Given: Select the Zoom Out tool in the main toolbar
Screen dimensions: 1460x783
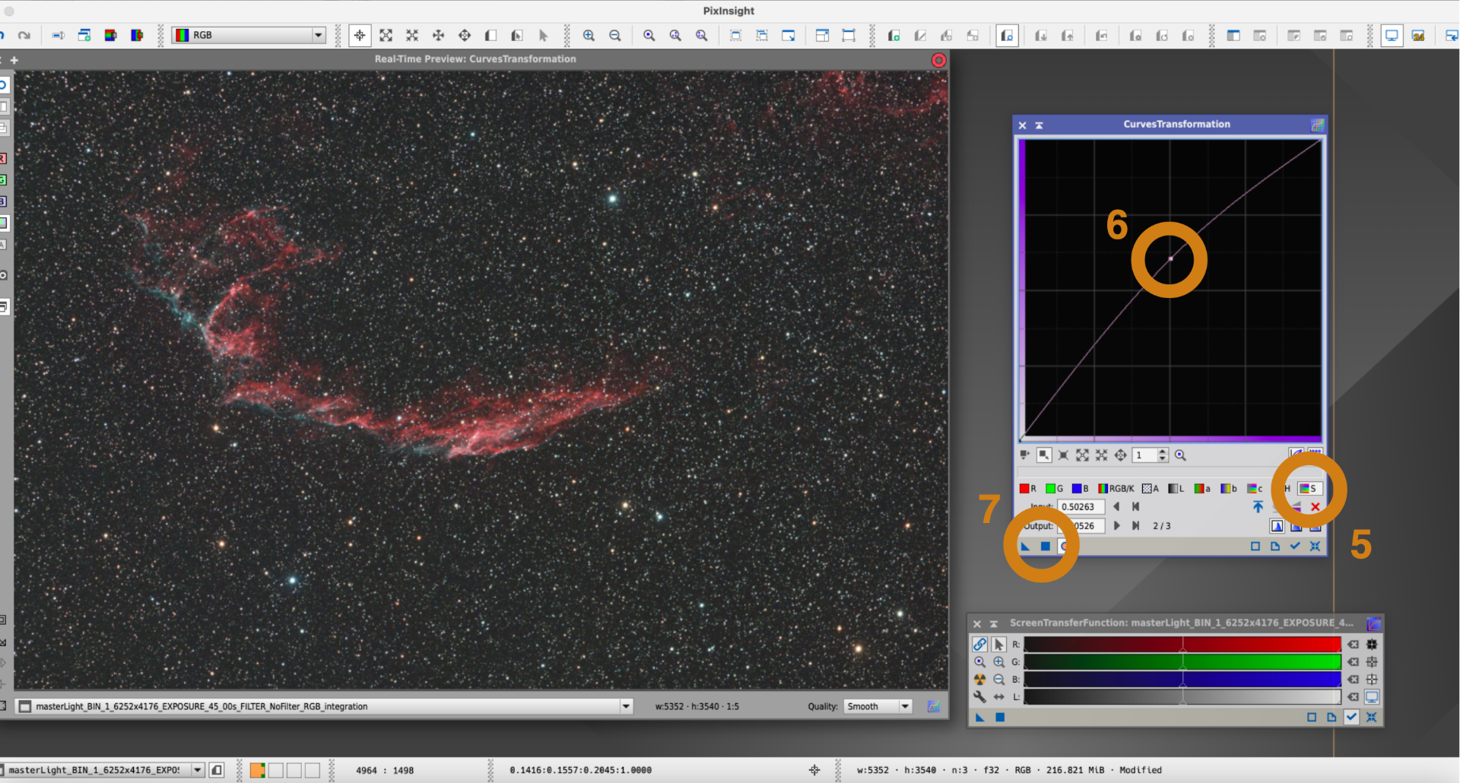Looking at the screenshot, I should (615, 35).
